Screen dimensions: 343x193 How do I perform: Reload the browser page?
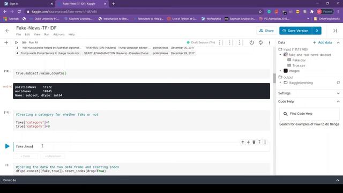click(19, 12)
